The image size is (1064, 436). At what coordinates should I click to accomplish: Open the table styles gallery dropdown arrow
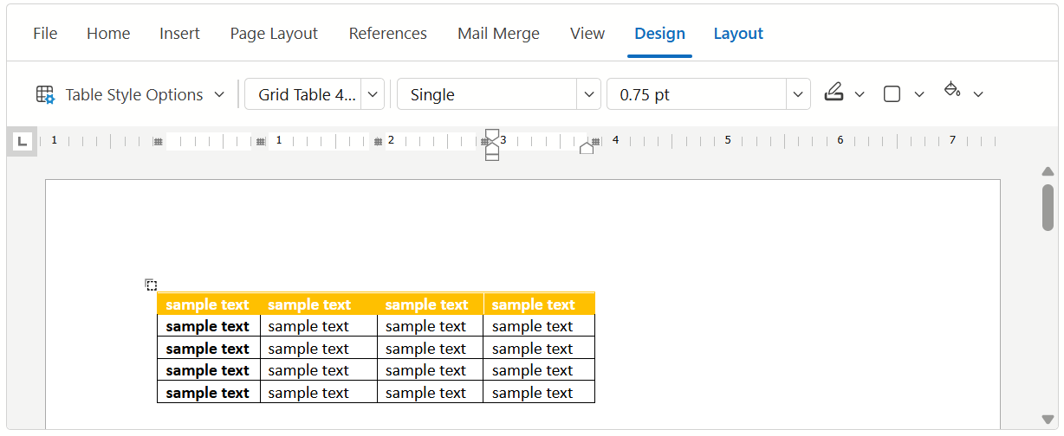tap(373, 94)
